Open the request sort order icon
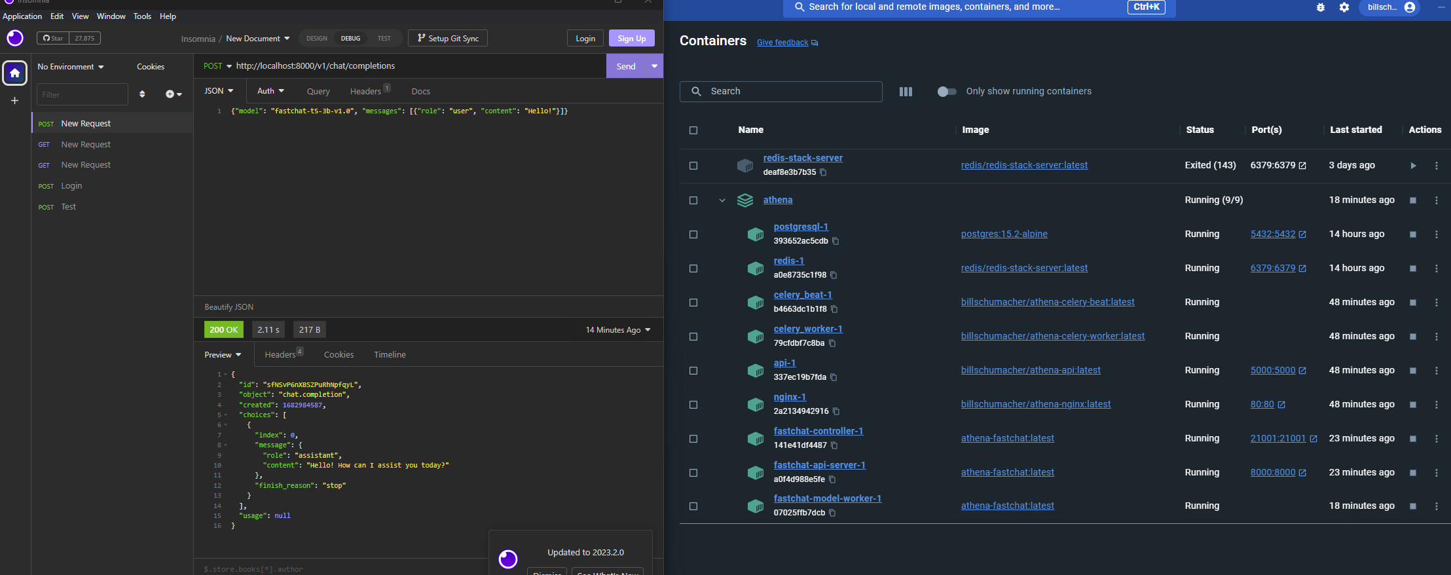Image resolution: width=1451 pixels, height=575 pixels. [142, 94]
